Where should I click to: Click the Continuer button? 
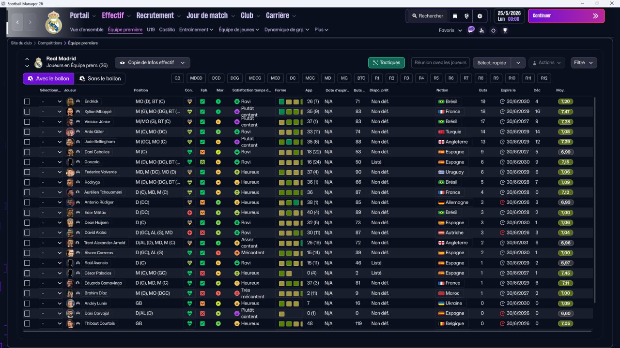coord(566,16)
